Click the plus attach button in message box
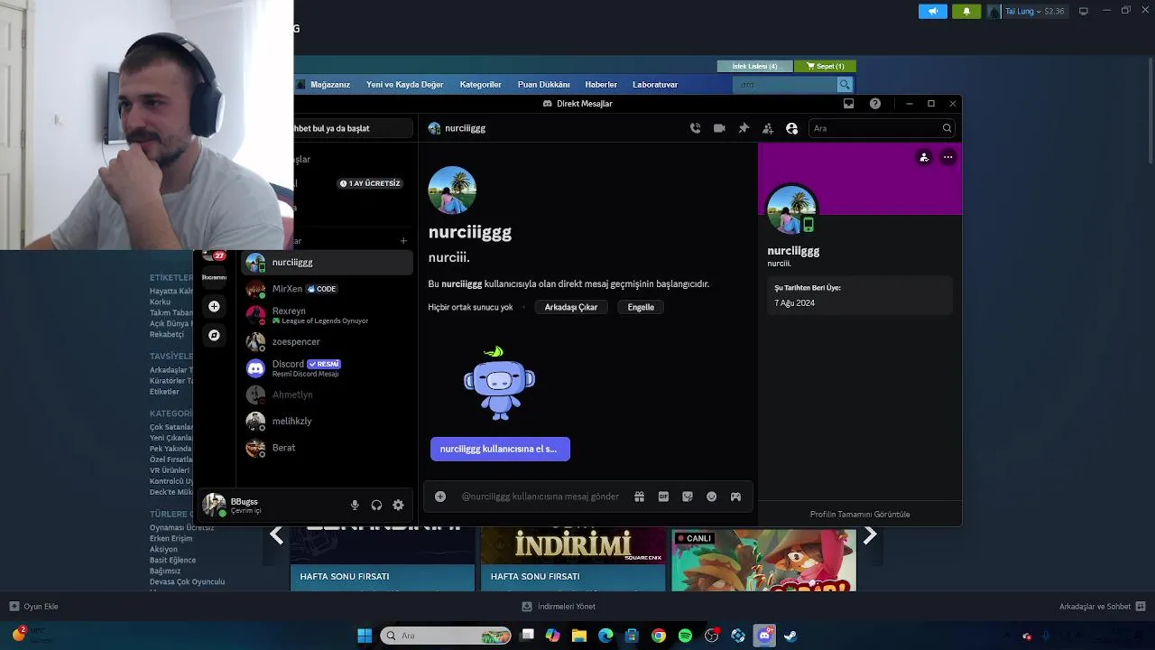 (440, 497)
